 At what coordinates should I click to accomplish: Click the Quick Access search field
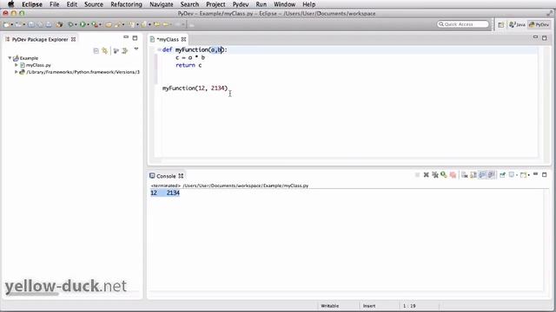463,24
